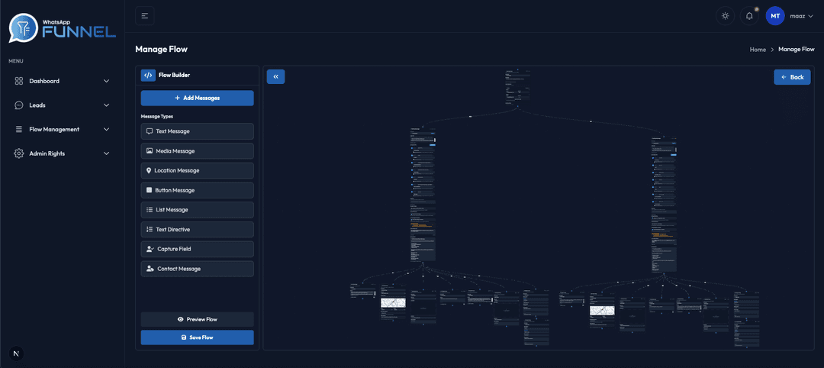Expand the Leads chevron
The image size is (824, 368).
point(107,105)
